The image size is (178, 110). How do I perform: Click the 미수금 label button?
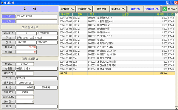pyautogui.click(x=9, y=47)
